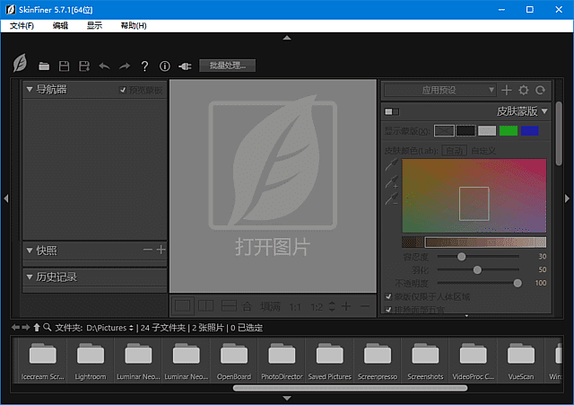574x405 pixels.
Task: Click the open folder icon in toolbar
Action: tap(44, 66)
